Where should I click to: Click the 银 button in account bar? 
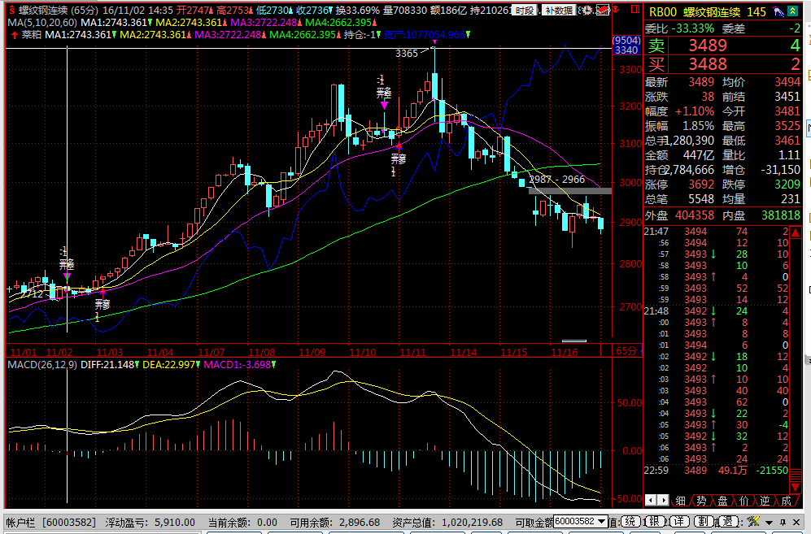[x=654, y=521]
